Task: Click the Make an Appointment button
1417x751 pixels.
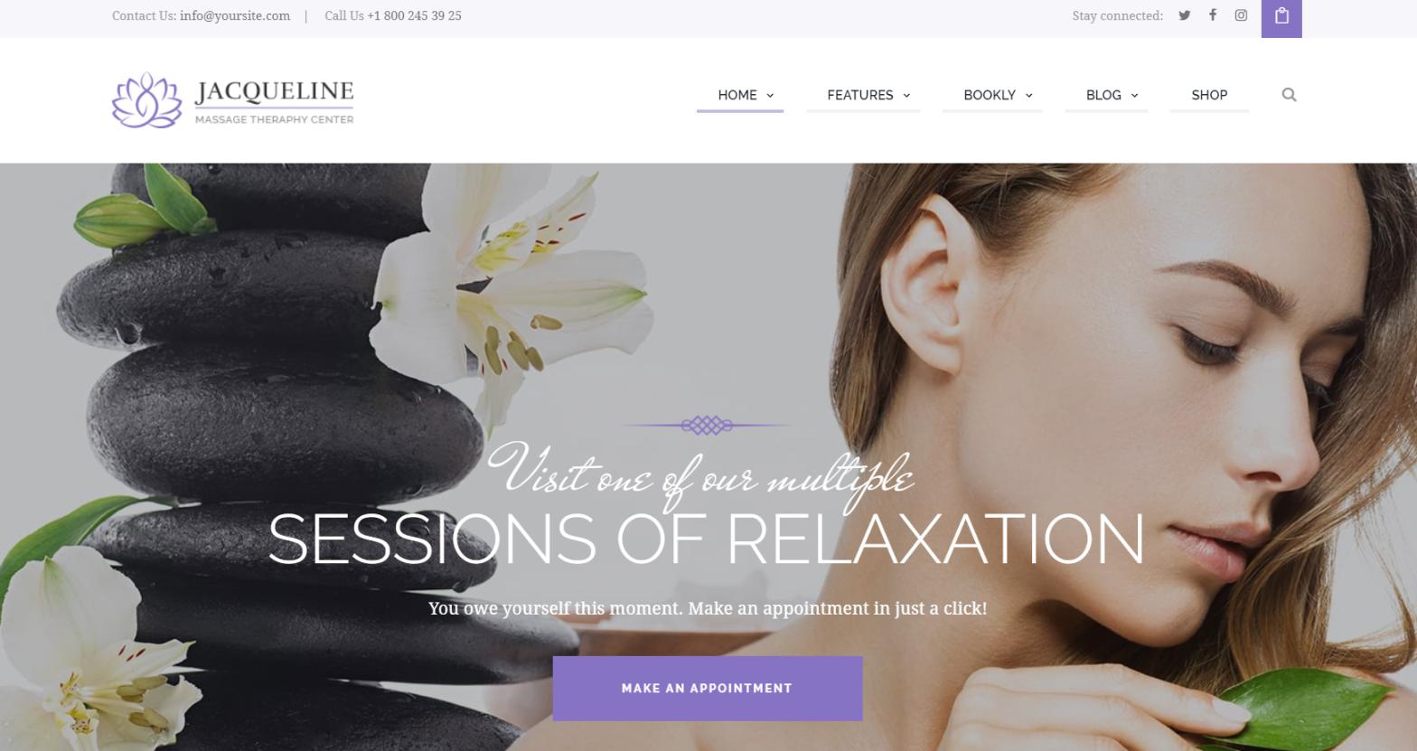Action: (x=708, y=689)
